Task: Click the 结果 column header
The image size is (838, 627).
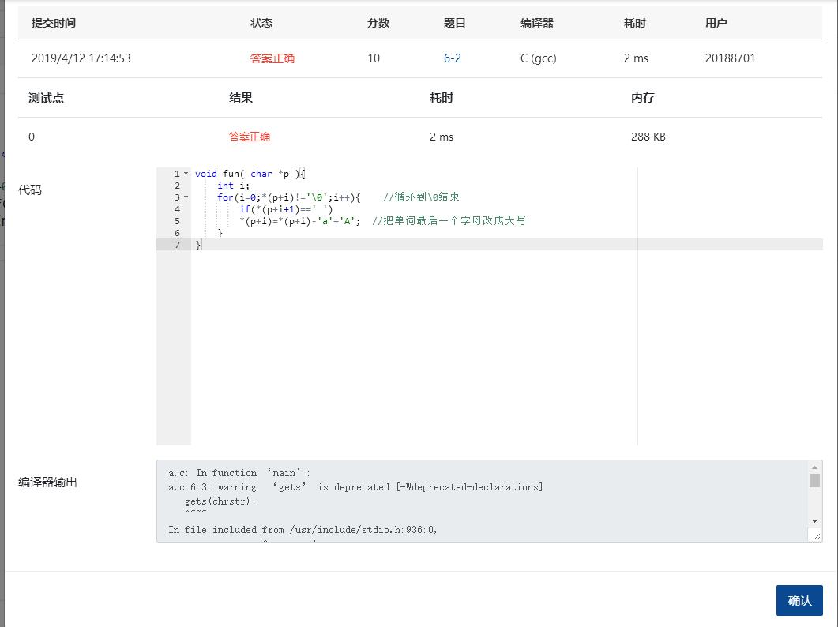Action: [240, 98]
